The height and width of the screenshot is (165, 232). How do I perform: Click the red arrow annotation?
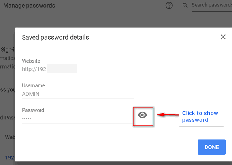[168, 114]
